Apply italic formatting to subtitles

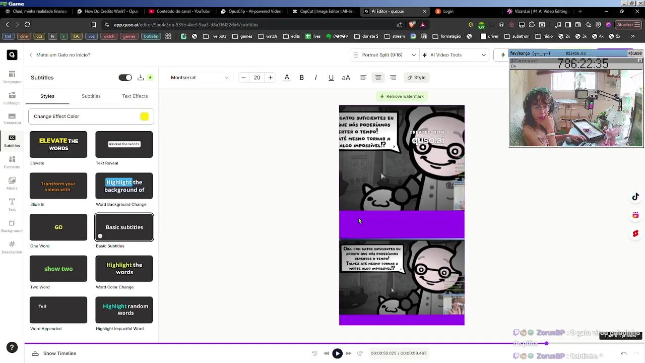pyautogui.click(x=316, y=78)
